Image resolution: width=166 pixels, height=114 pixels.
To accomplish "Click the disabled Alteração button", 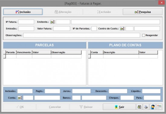I will (x=63, y=12).
